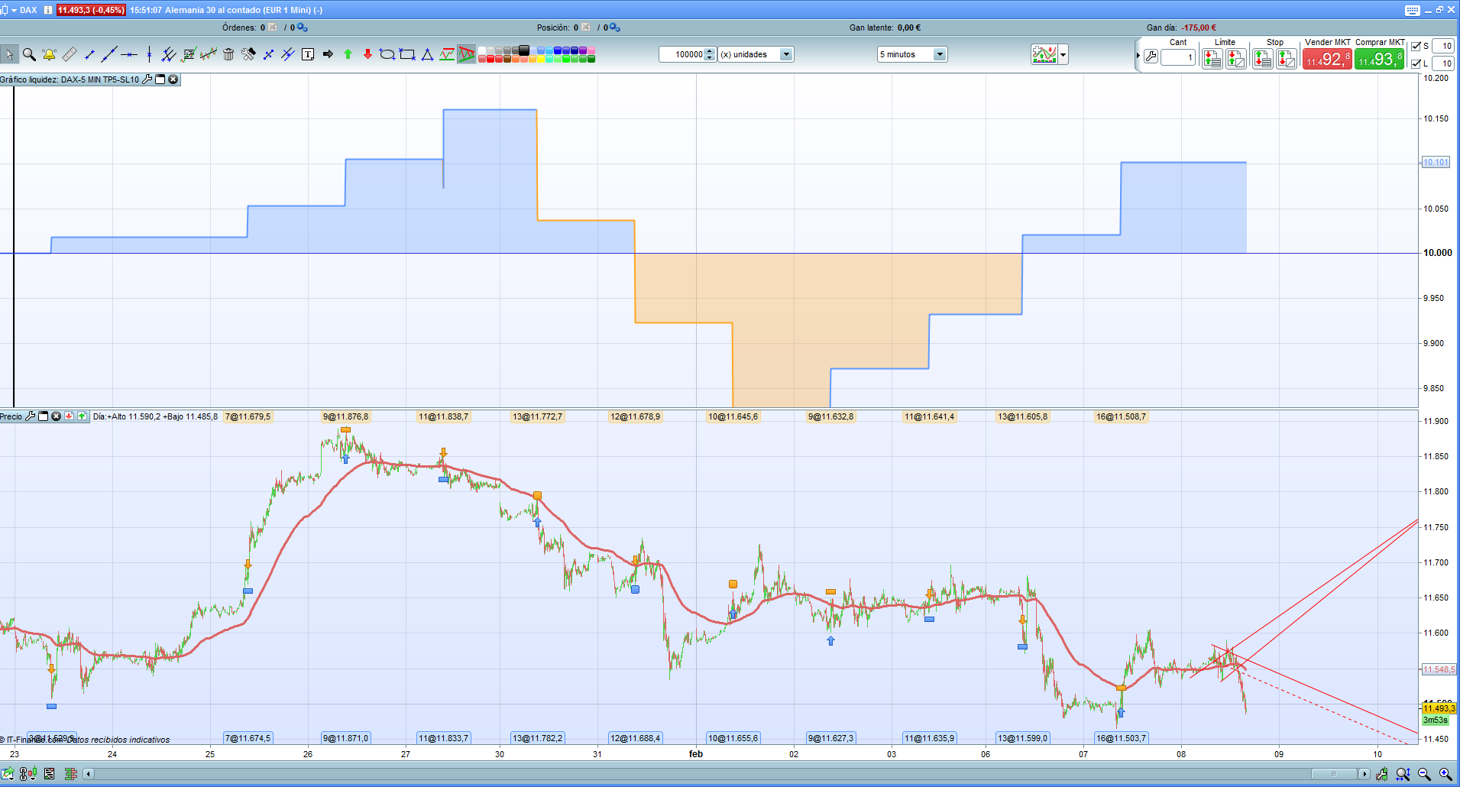This screenshot has height=787, width=1460.
Task: Maximize the Gráfico liquidez panel
Action: (160, 79)
